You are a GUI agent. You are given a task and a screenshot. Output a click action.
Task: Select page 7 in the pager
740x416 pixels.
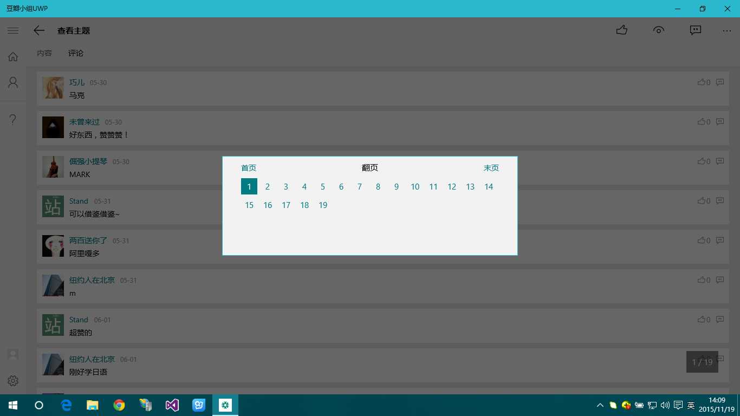pos(360,186)
